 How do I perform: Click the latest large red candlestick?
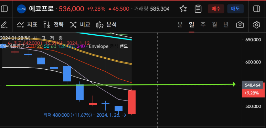(x=131, y=102)
